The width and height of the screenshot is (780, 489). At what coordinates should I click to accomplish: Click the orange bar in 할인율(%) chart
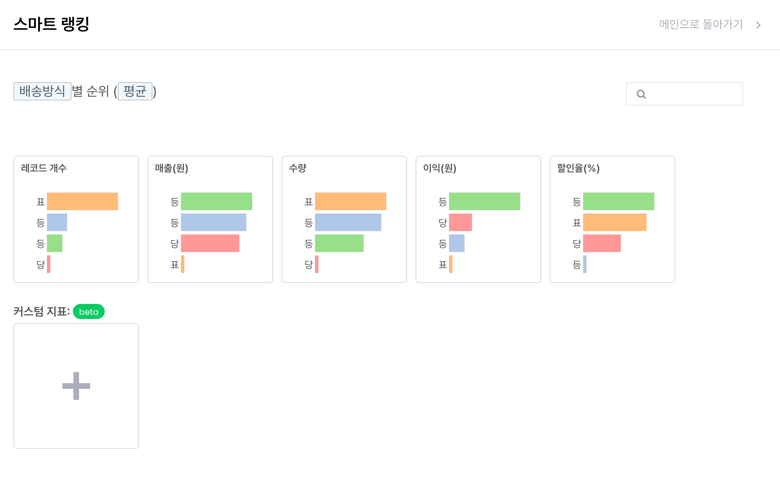(x=615, y=222)
